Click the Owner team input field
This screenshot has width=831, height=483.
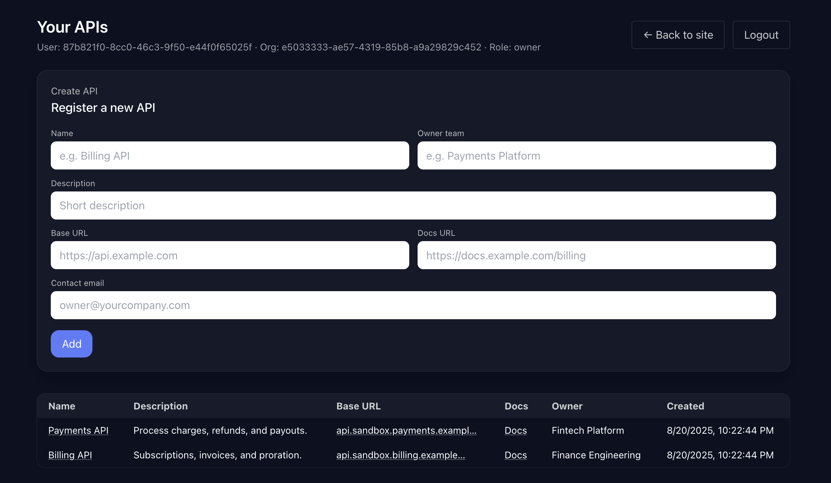point(596,156)
